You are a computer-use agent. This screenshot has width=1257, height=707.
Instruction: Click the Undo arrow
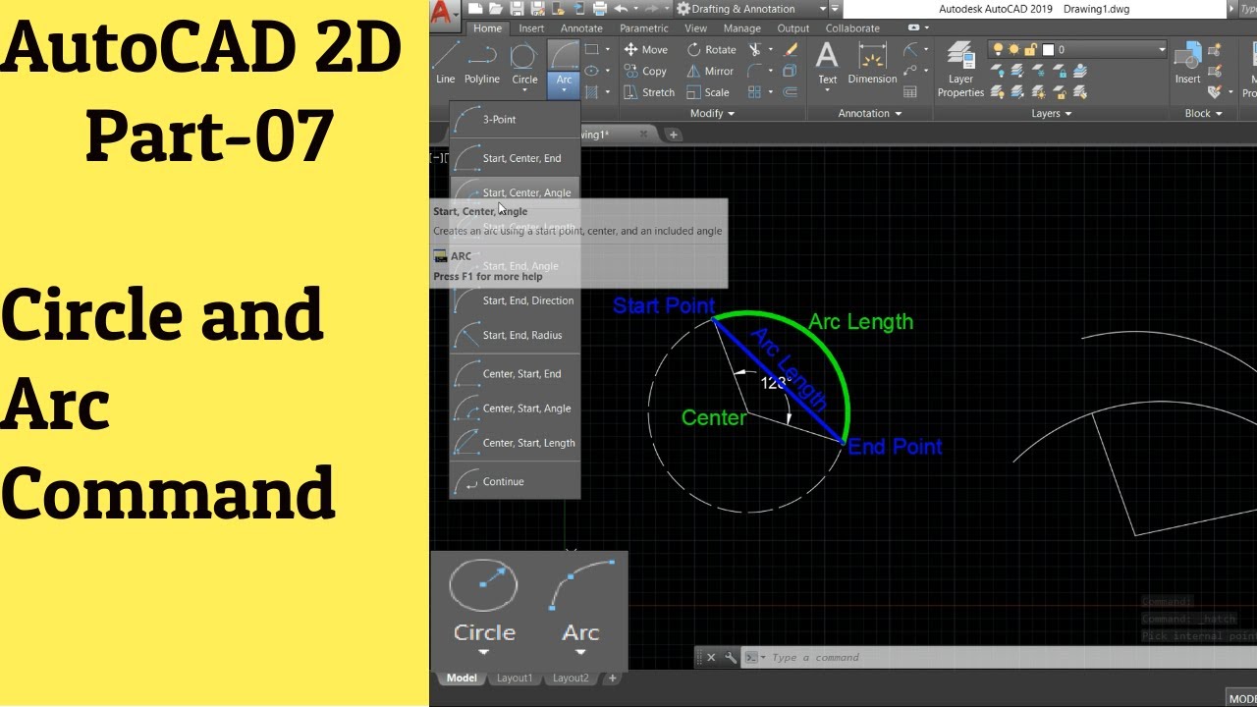coord(621,8)
